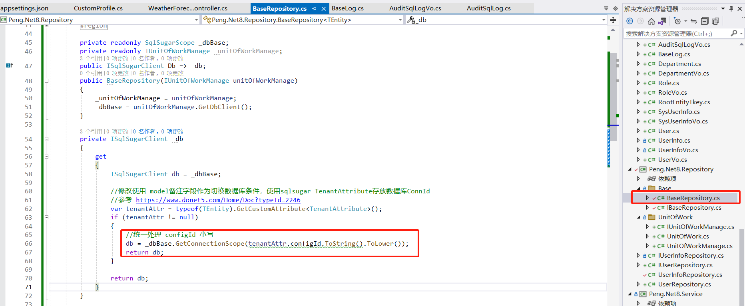Click the '3 个引用' CodeLens above Db property
The width and height of the screenshot is (745, 306).
click(91, 58)
